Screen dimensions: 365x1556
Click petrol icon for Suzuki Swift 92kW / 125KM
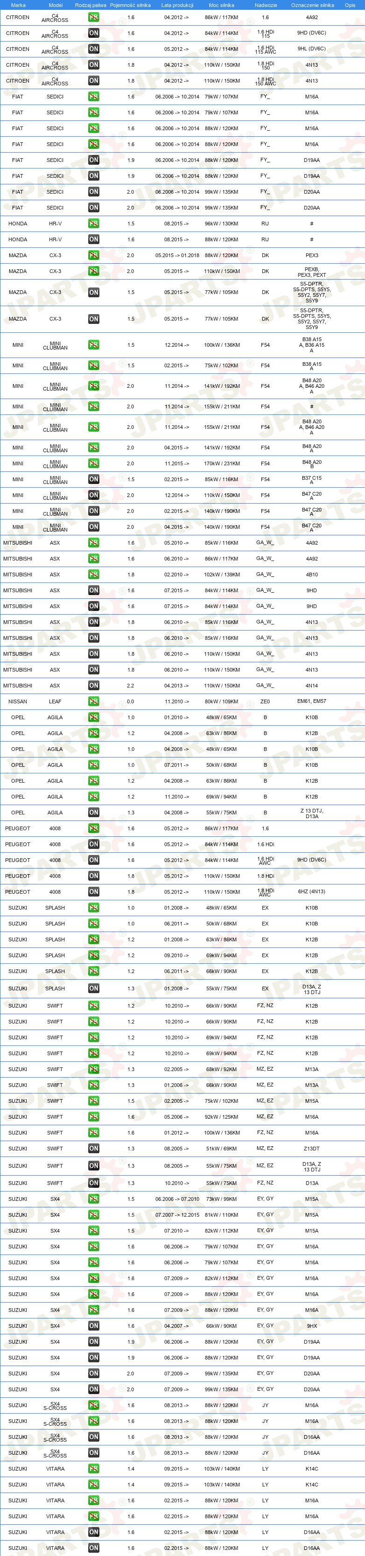(94, 1117)
